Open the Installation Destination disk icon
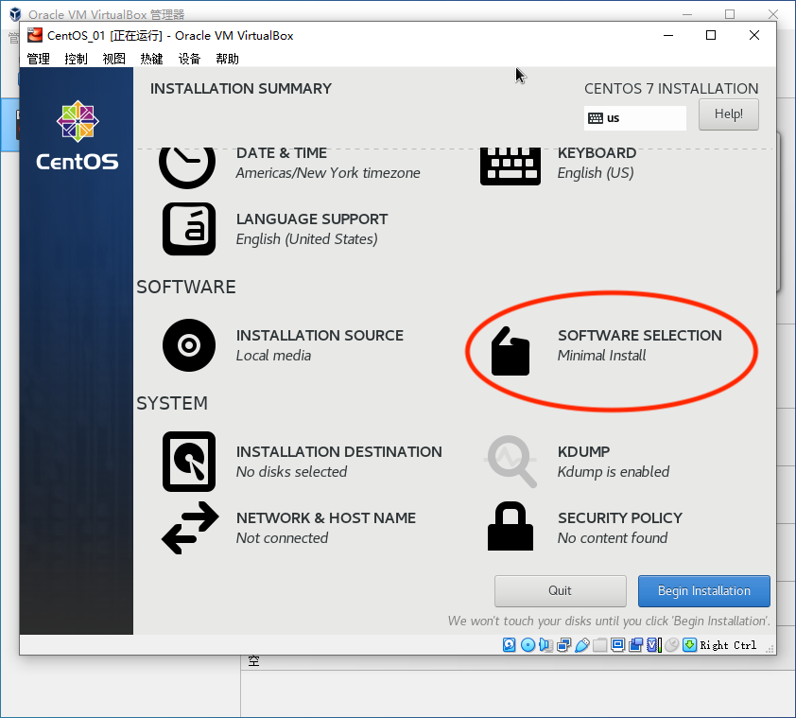The width and height of the screenshot is (796, 718). (189, 462)
